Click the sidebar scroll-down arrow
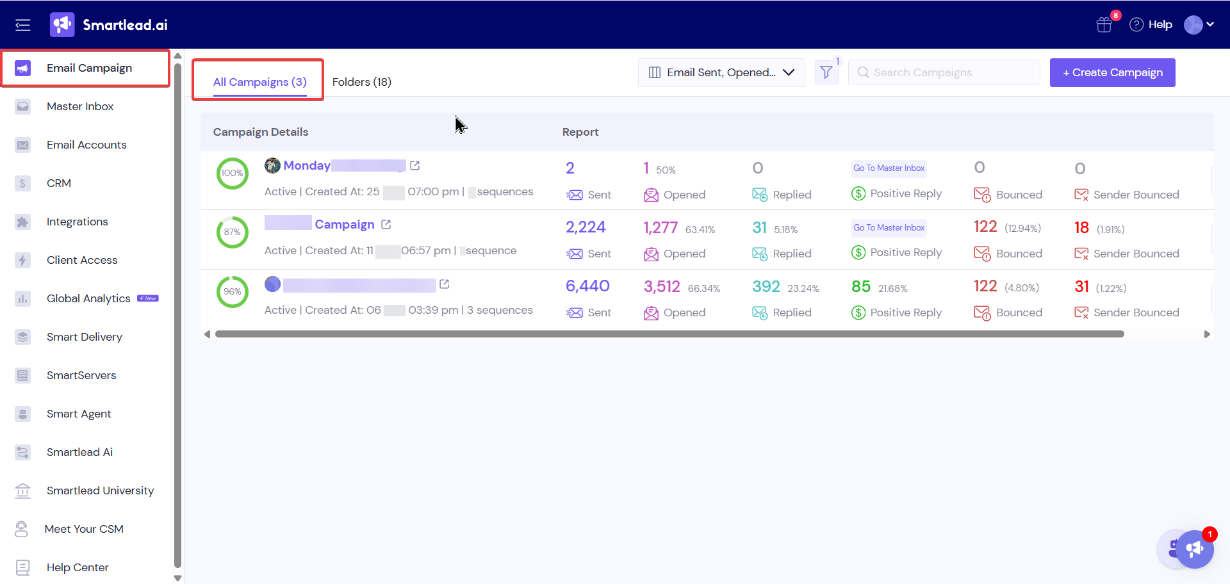 [177, 578]
